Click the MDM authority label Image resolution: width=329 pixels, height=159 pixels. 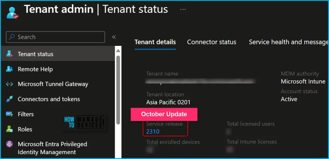point(300,74)
